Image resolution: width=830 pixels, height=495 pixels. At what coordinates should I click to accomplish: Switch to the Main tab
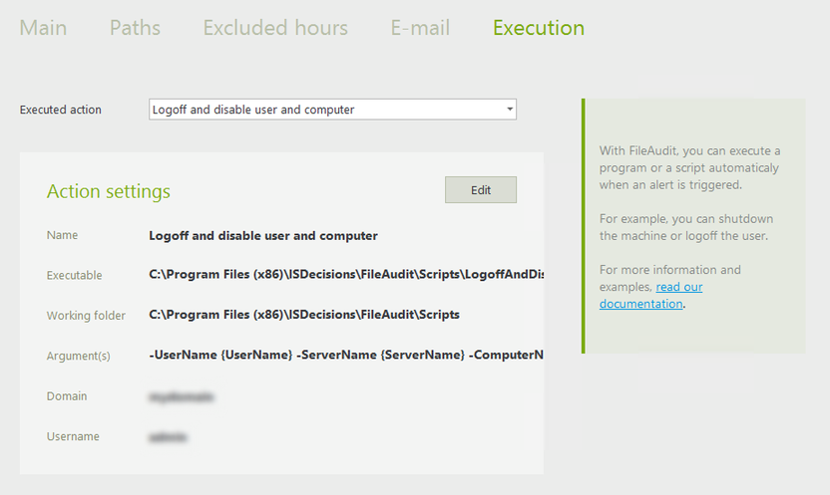click(44, 28)
